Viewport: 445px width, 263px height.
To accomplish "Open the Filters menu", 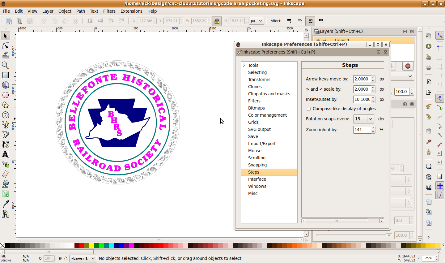I will pos(109,11).
